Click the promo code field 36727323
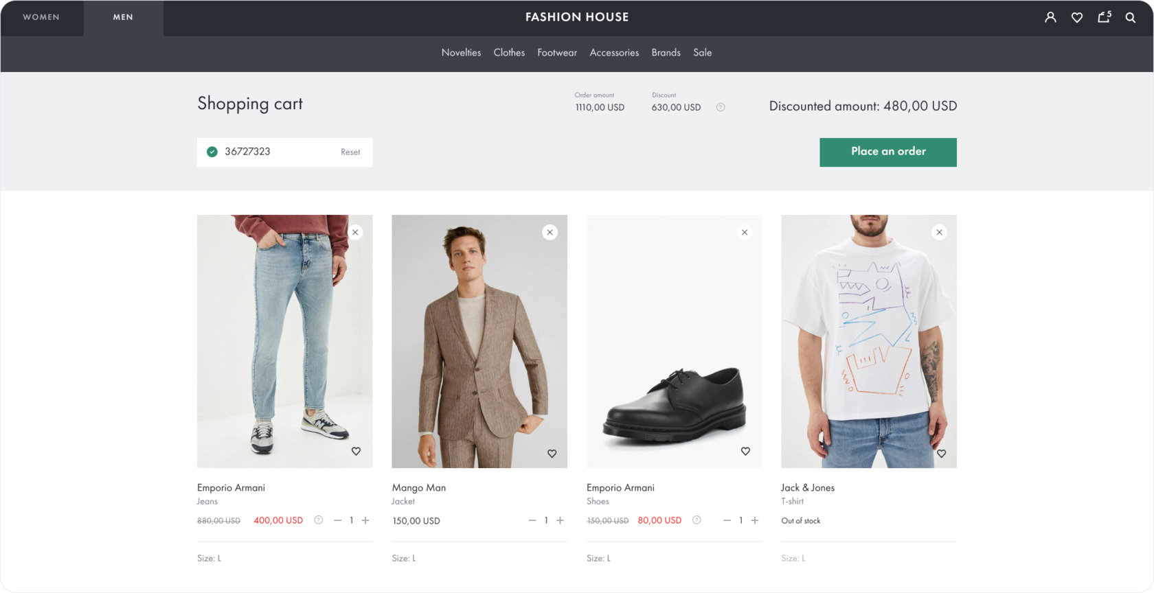1154x593 pixels. point(285,152)
